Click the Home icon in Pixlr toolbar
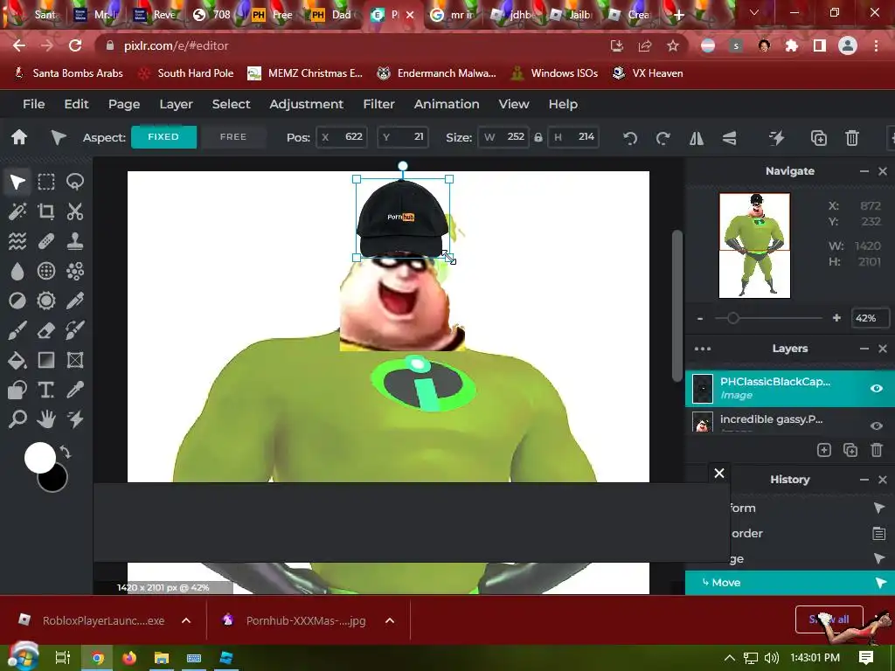895x671 pixels. coord(19,137)
